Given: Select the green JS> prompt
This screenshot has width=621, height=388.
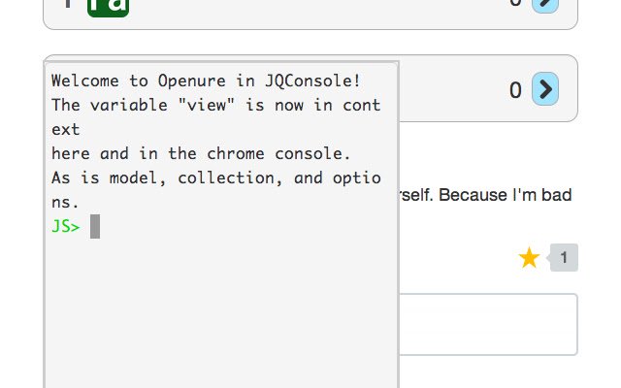Looking at the screenshot, I should tap(66, 226).
